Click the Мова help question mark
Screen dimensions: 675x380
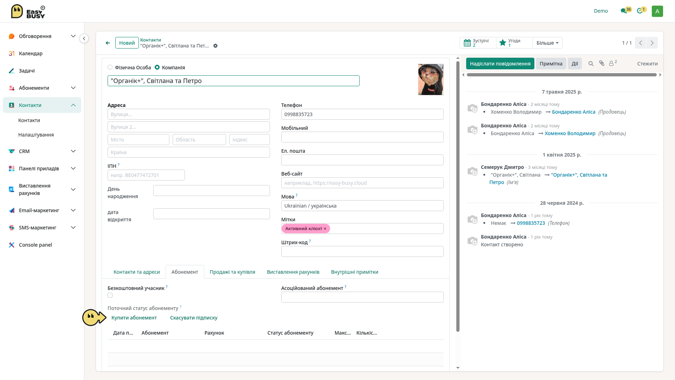pyautogui.click(x=296, y=195)
